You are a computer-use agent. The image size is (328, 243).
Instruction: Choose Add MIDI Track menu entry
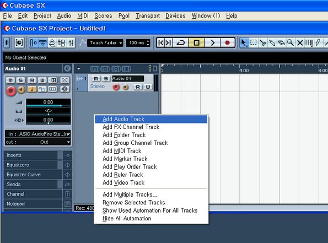click(151, 151)
